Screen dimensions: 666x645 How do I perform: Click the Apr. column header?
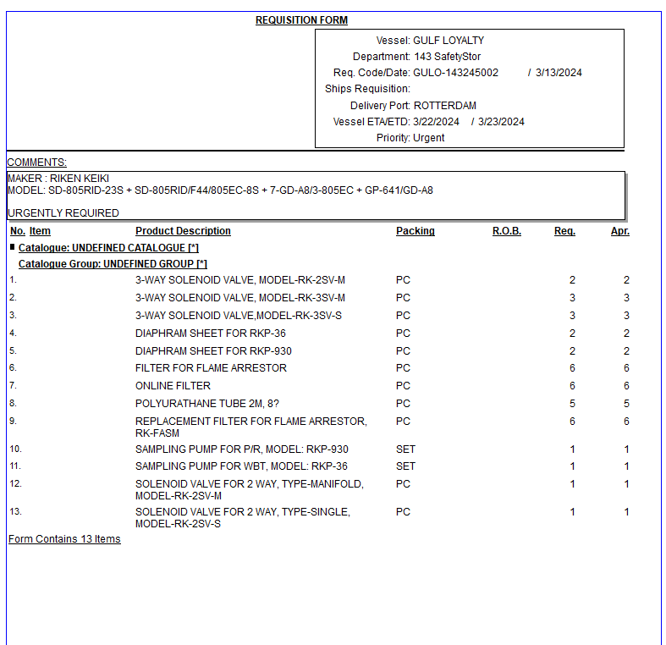pos(619,231)
